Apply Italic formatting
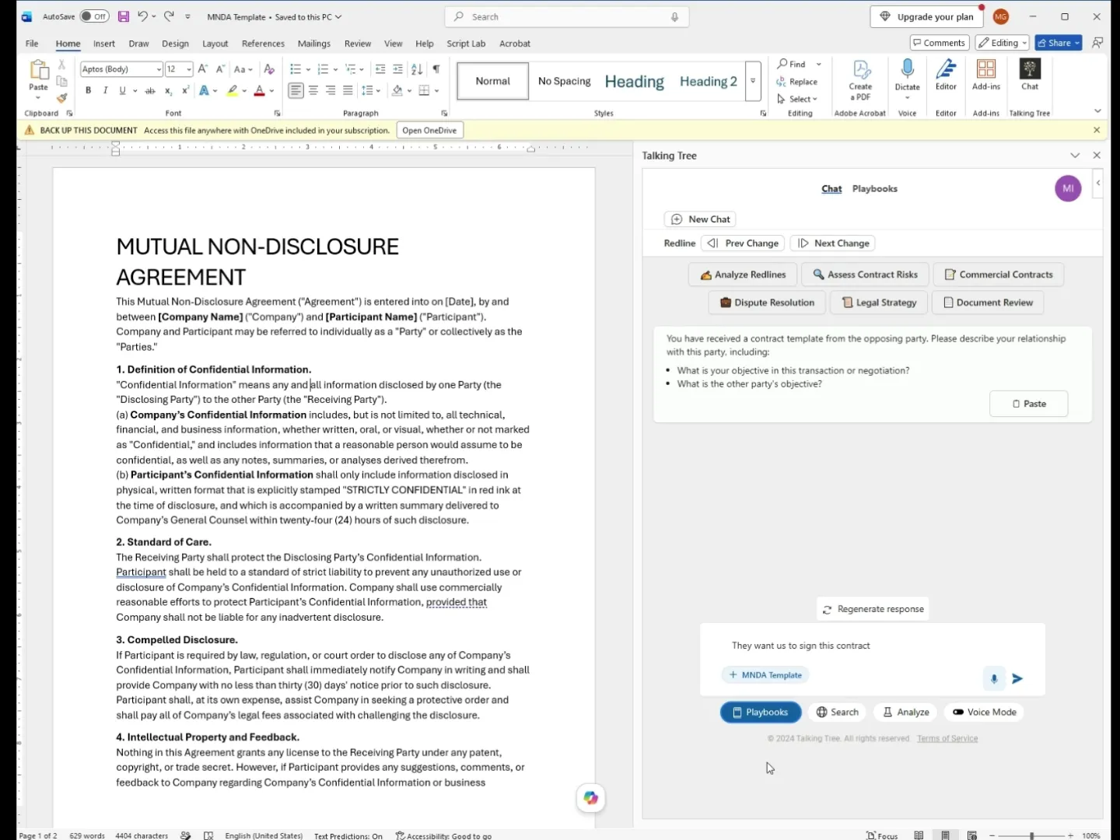The height and width of the screenshot is (840, 1120). click(105, 91)
